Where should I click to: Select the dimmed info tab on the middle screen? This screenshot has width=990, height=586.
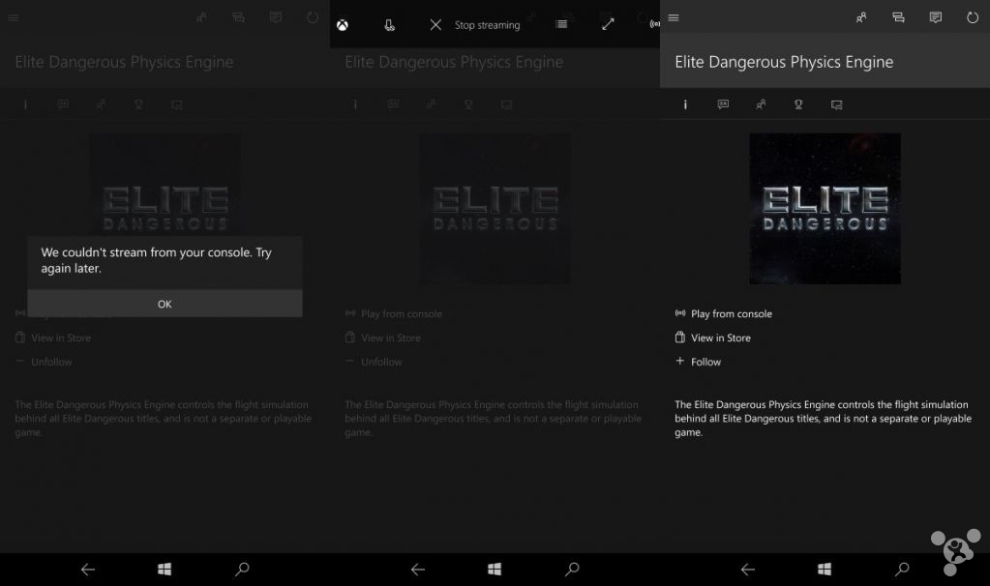coord(355,104)
